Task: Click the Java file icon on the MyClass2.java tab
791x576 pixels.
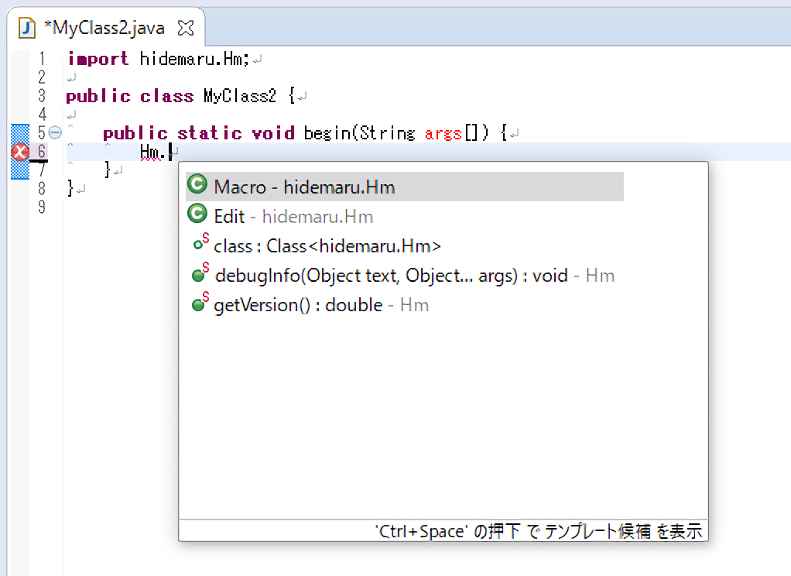Action: (27, 29)
